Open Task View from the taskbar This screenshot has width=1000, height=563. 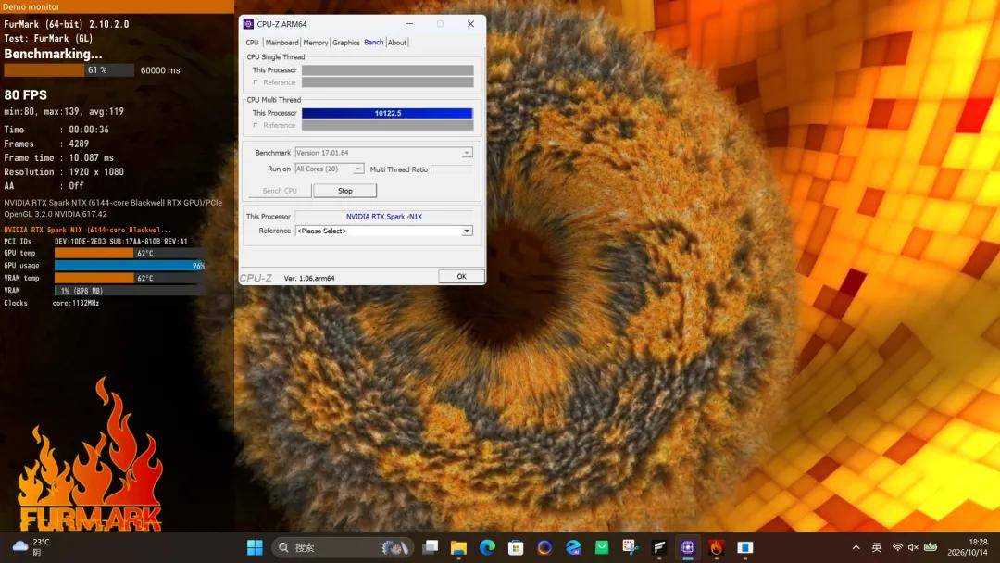(431, 547)
